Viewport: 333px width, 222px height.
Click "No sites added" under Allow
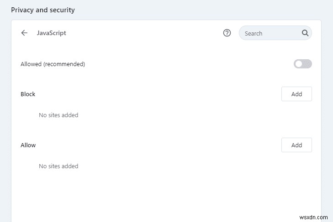point(58,166)
